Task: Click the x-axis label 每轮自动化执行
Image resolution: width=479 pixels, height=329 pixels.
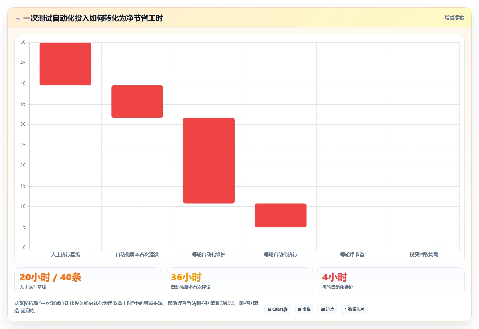Action: [x=280, y=254]
